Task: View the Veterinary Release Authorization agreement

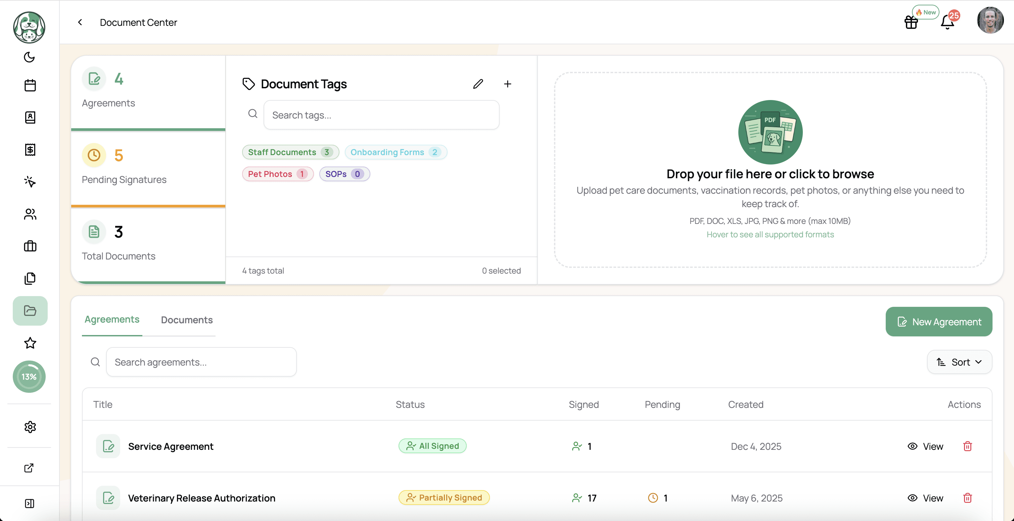Action: (x=925, y=498)
